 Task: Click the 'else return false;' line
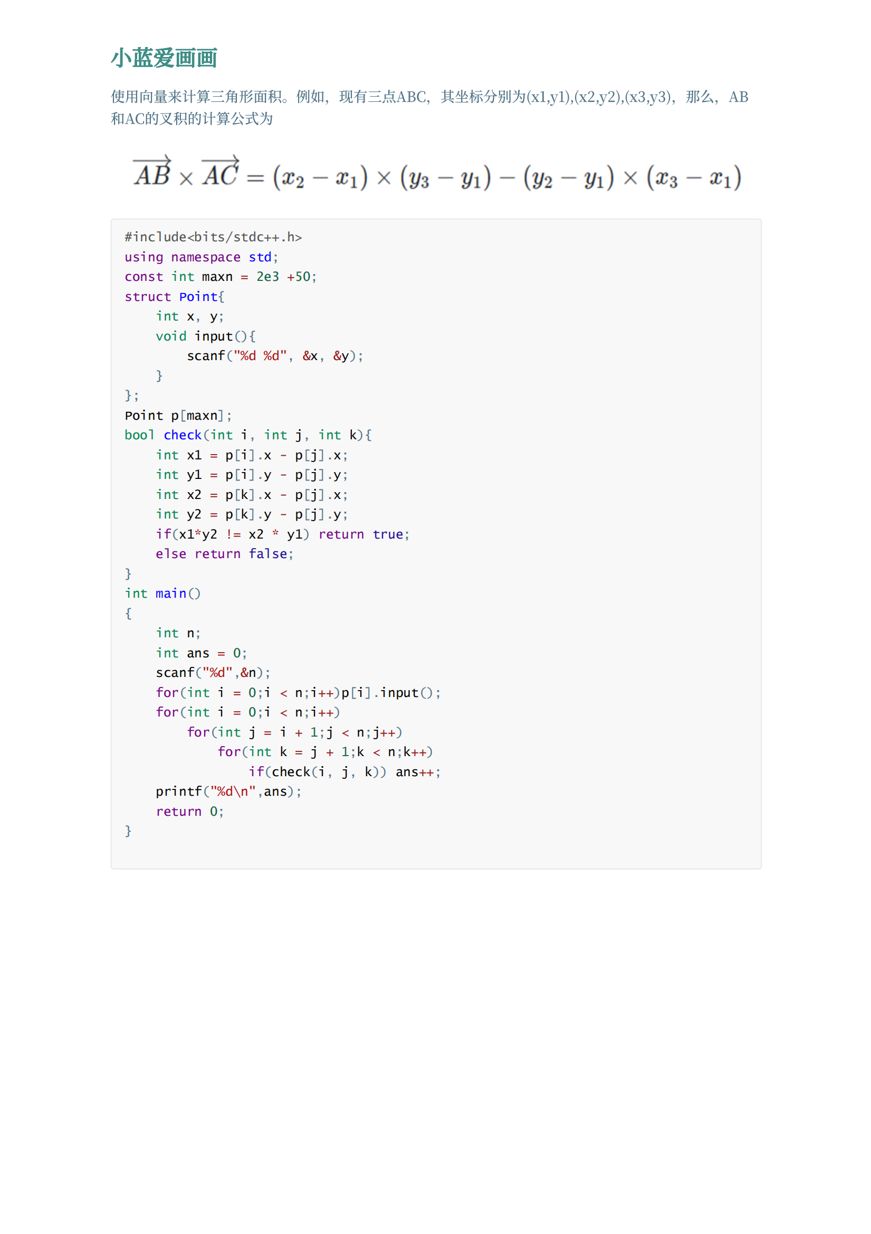click(224, 554)
